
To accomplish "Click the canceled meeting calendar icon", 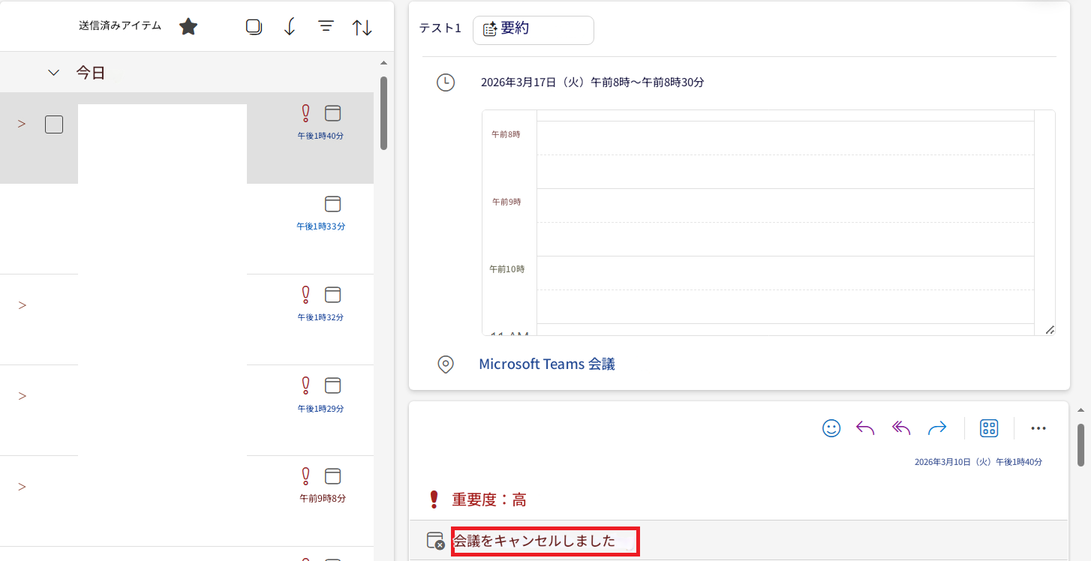I will [x=435, y=541].
